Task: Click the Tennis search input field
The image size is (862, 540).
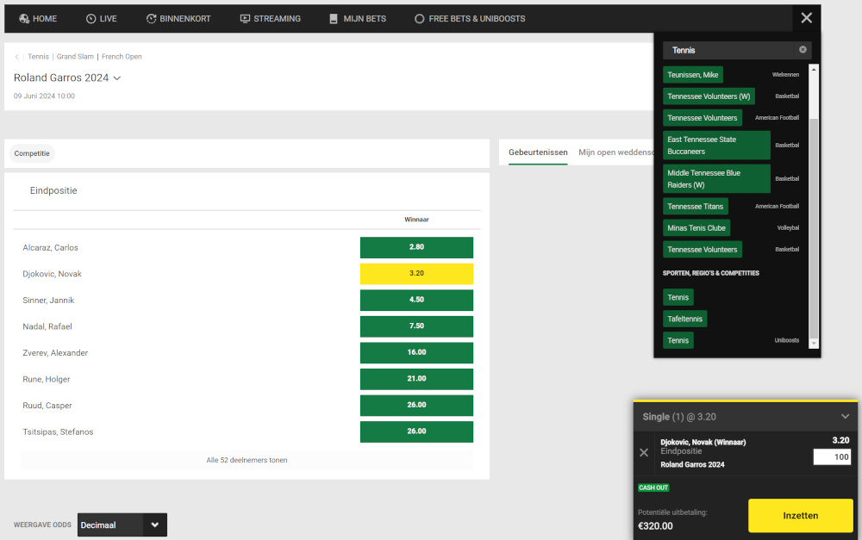Action: [730, 50]
